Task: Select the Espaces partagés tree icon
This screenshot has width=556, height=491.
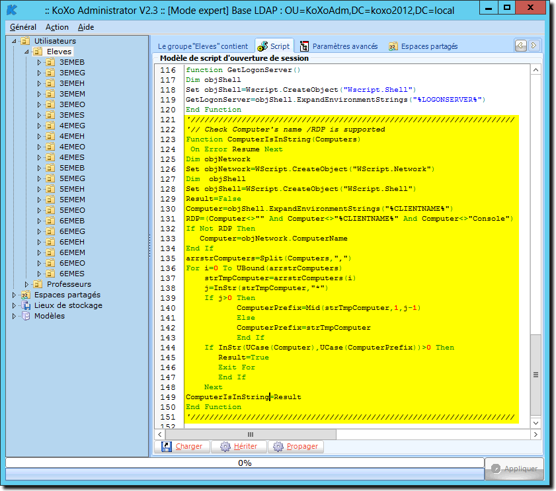Action: coord(26,295)
